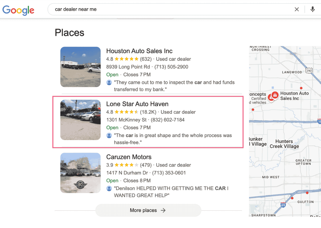Viewport: 321px width, 228px height.
Task: Open Caruzen Motors listing title
Action: tap(129, 157)
